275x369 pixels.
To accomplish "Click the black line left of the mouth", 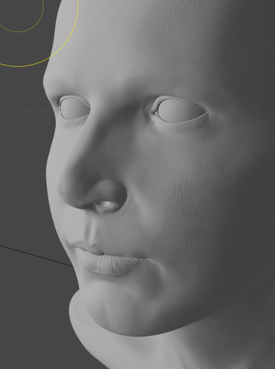I will coord(36,256).
